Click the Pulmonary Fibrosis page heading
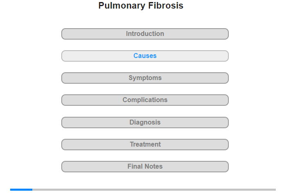286x196 pixels. pyautogui.click(x=141, y=6)
